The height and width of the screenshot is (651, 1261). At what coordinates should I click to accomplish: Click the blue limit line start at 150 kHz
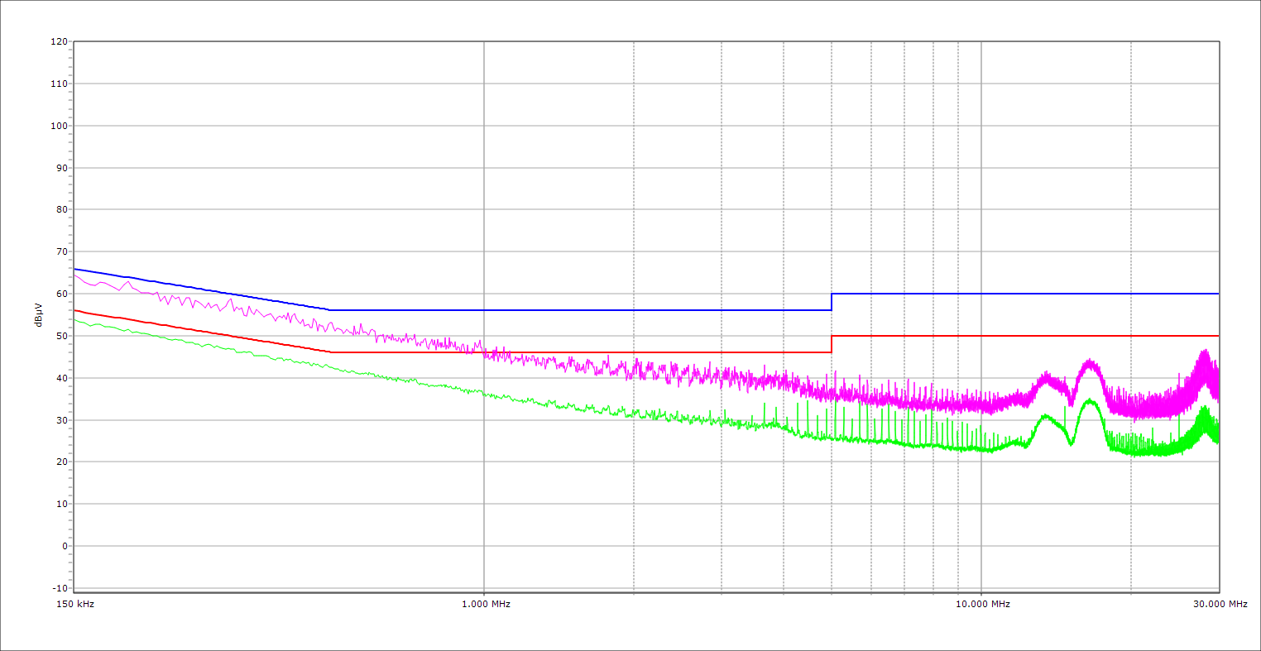coord(75,269)
